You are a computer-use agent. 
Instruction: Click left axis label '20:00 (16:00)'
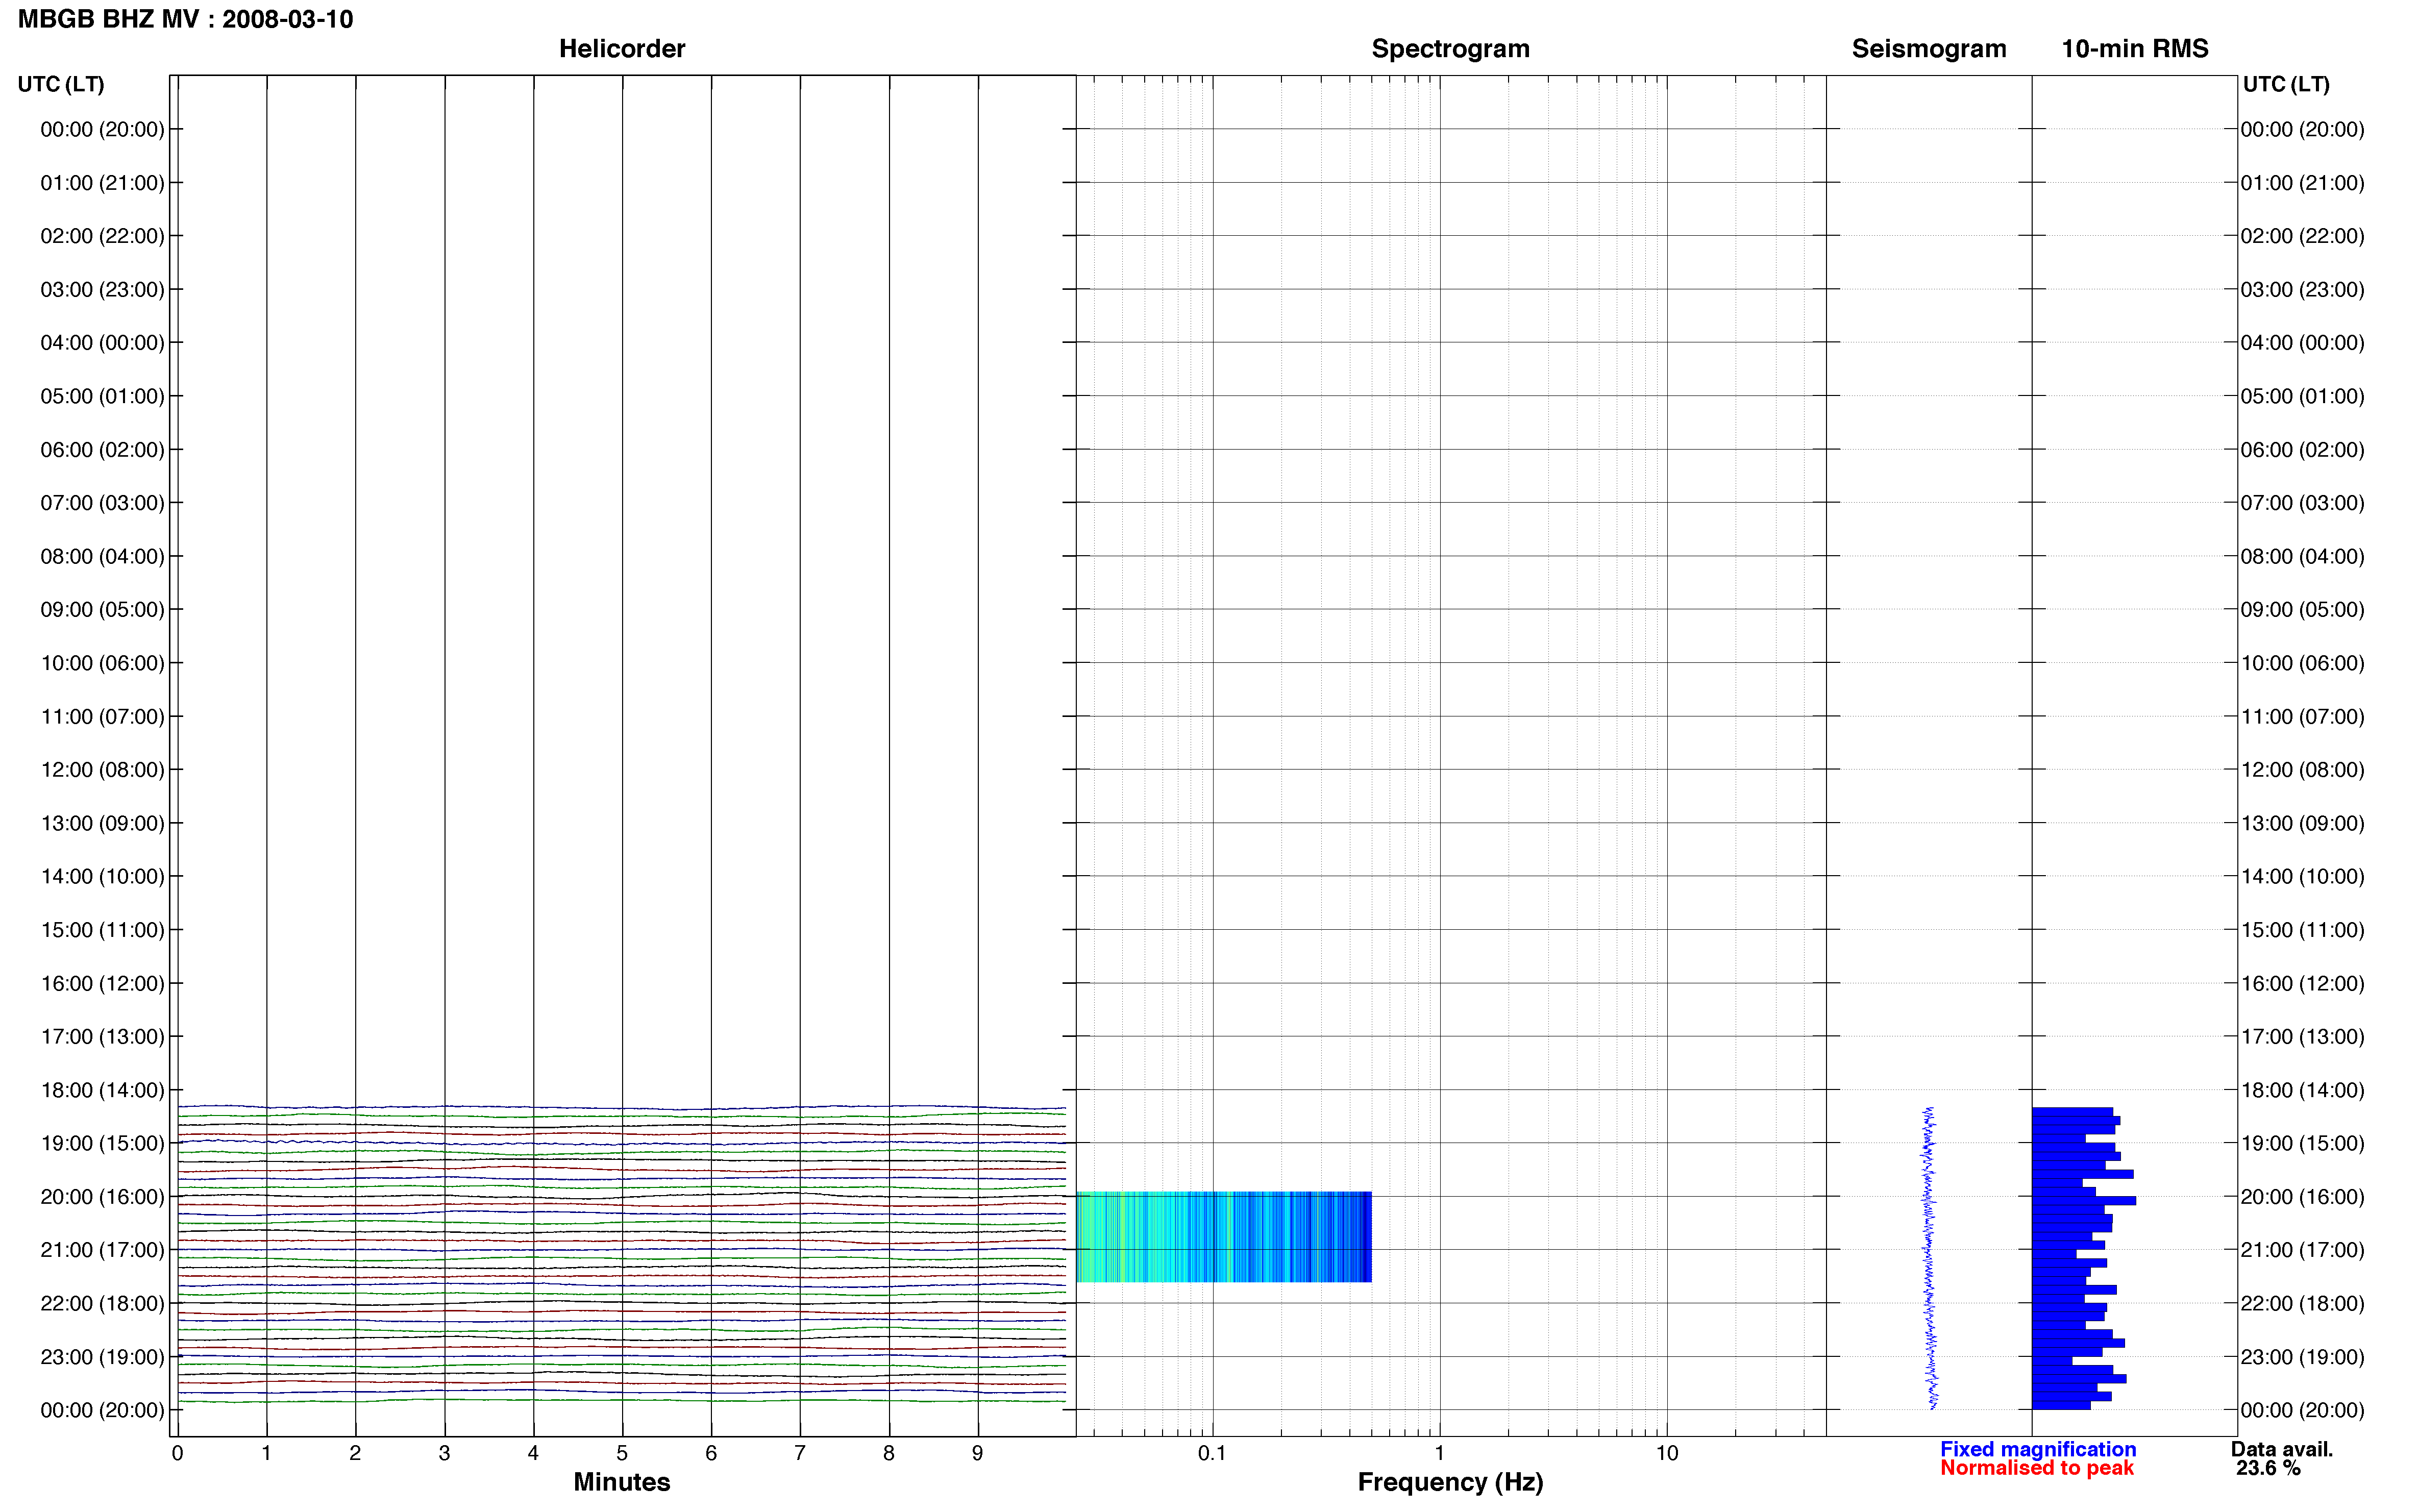(102, 1197)
